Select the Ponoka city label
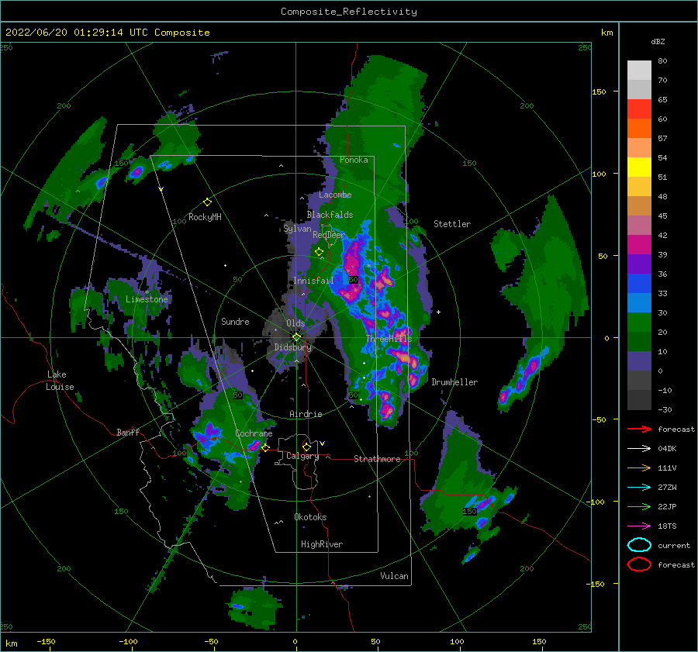Image resolution: width=698 pixels, height=652 pixels. pos(354,160)
